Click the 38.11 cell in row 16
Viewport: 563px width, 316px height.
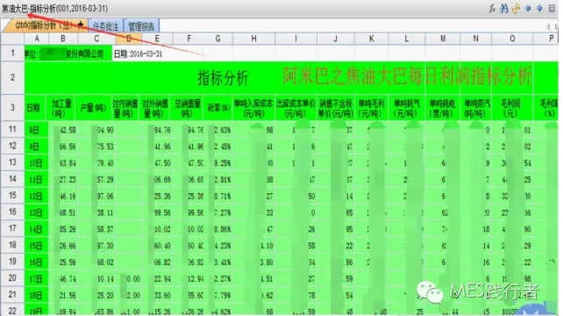(x=96, y=212)
